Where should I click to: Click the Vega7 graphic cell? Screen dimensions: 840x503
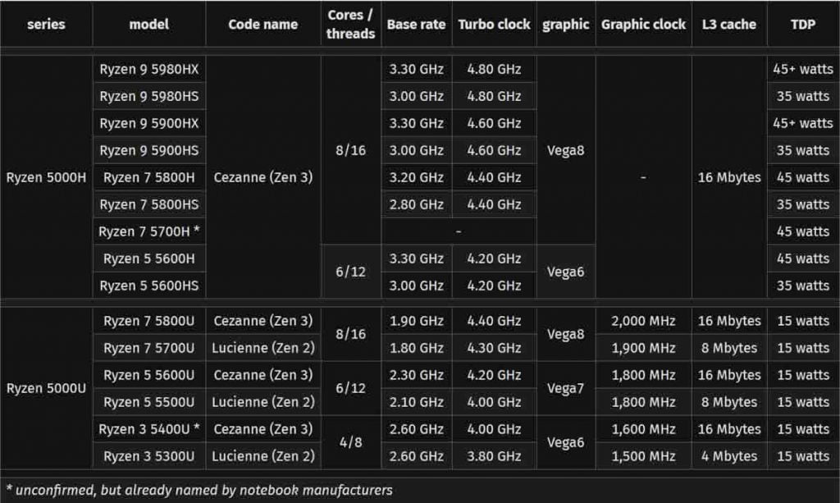pos(565,388)
